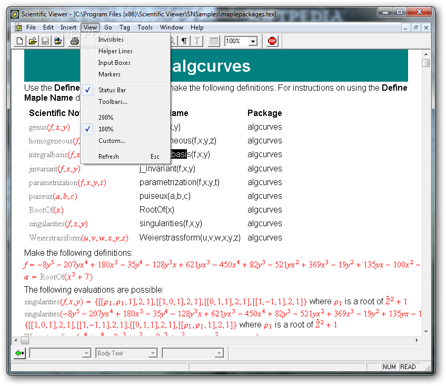Viewport: 446px width, 386px height.
Task: Click the document icon left of File
Action: tap(18, 27)
